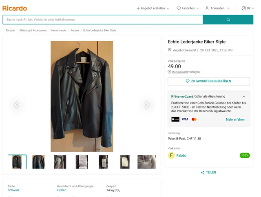The height and width of the screenshot is (197, 261).
Task: Open the Anmelden account menu
Action: pyautogui.click(x=217, y=8)
